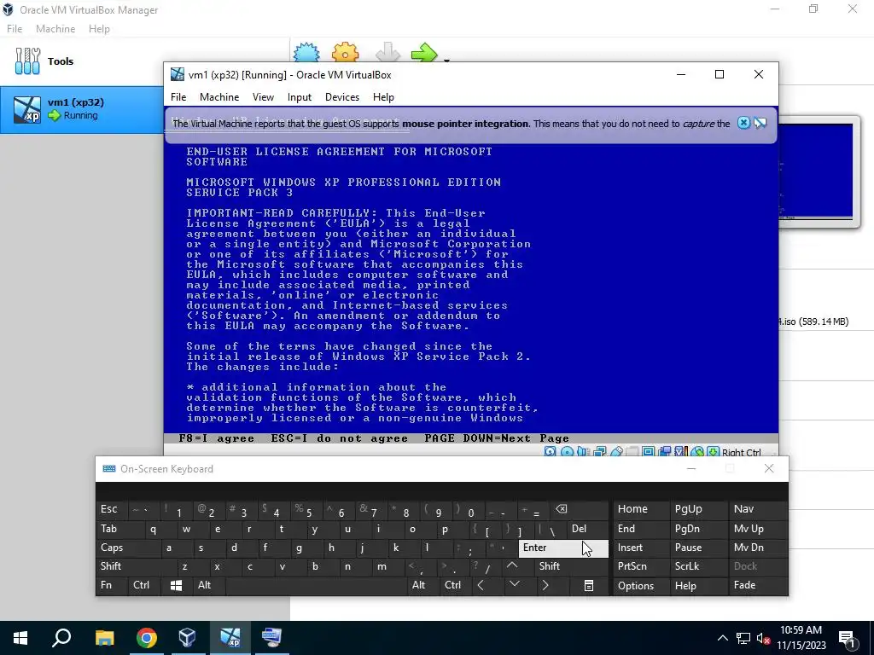Click the Windows logo key on On-Screen Keyboard
Viewport: 874px width, 655px height.
[176, 585]
